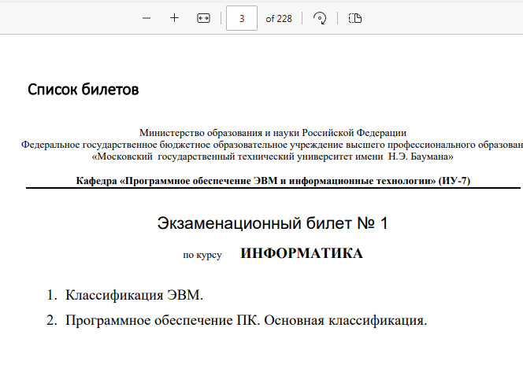This screenshot has height=372, width=523.
Task: Select question 1 'Классификация ЭВМ.'
Action: (134, 295)
